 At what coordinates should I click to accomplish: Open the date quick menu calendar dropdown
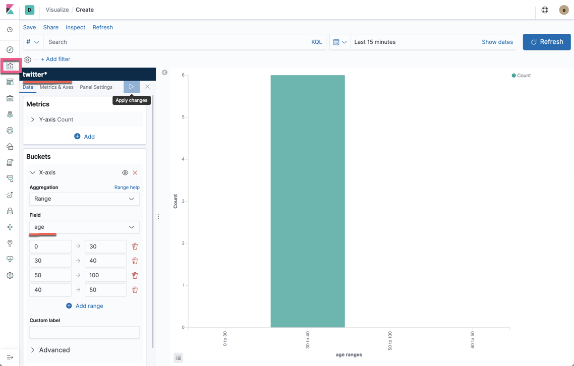click(x=340, y=42)
